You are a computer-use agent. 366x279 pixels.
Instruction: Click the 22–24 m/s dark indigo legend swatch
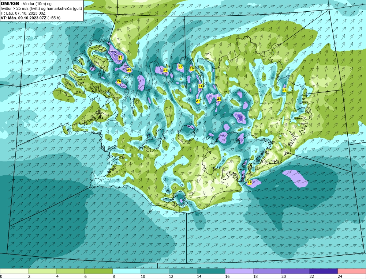click(x=324, y=271)
